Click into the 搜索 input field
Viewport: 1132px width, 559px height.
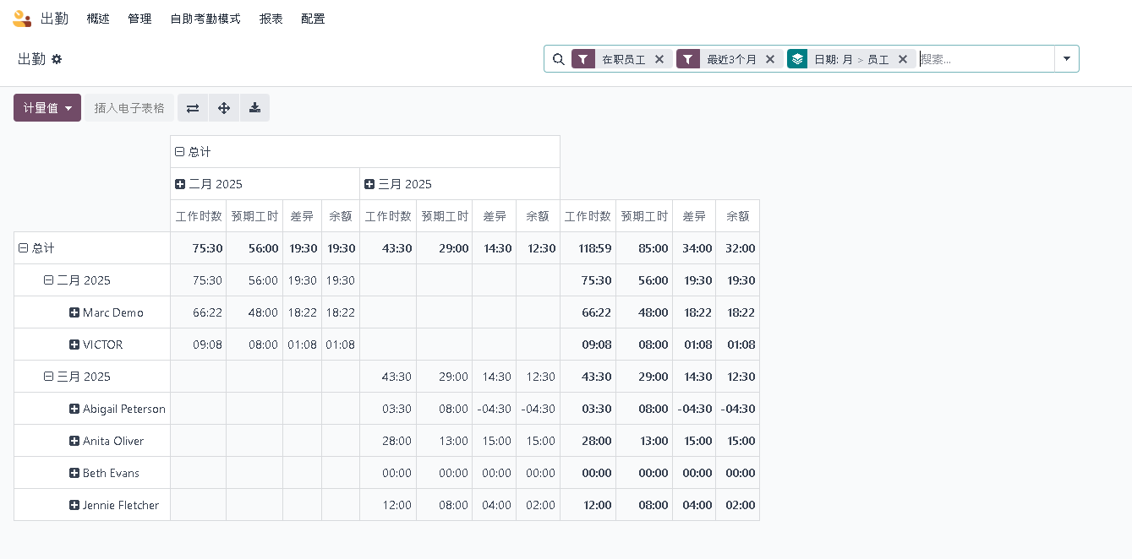coord(985,59)
